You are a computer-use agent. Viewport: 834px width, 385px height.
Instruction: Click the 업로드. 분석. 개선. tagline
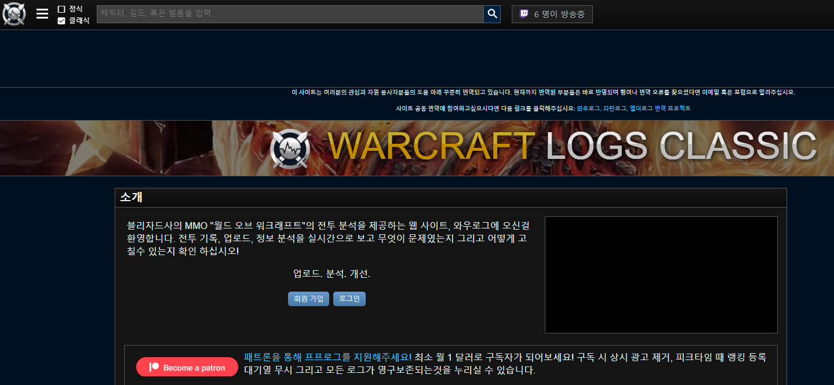pos(332,274)
